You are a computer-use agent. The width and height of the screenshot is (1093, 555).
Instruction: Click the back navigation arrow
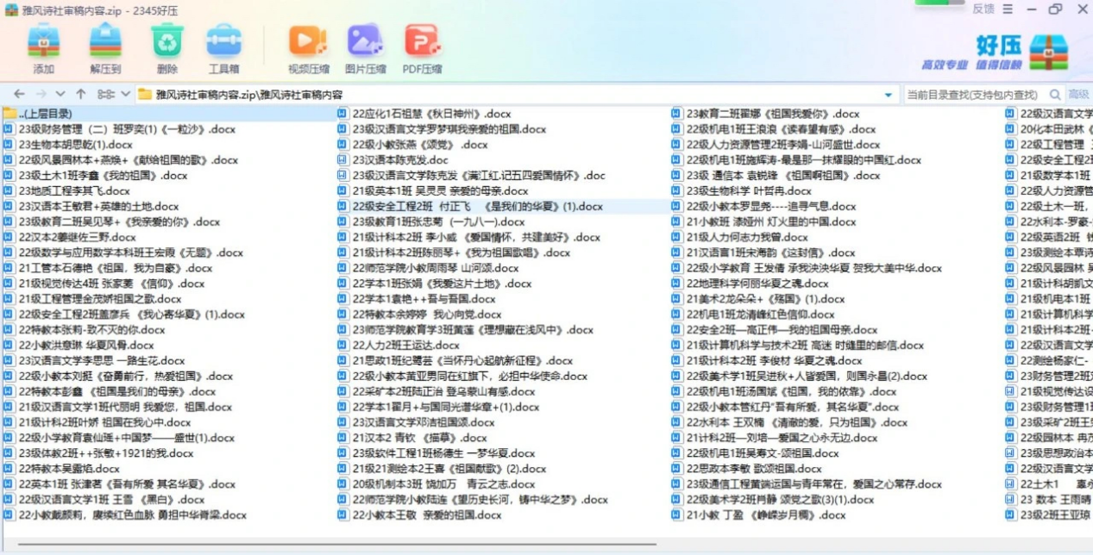coord(19,94)
